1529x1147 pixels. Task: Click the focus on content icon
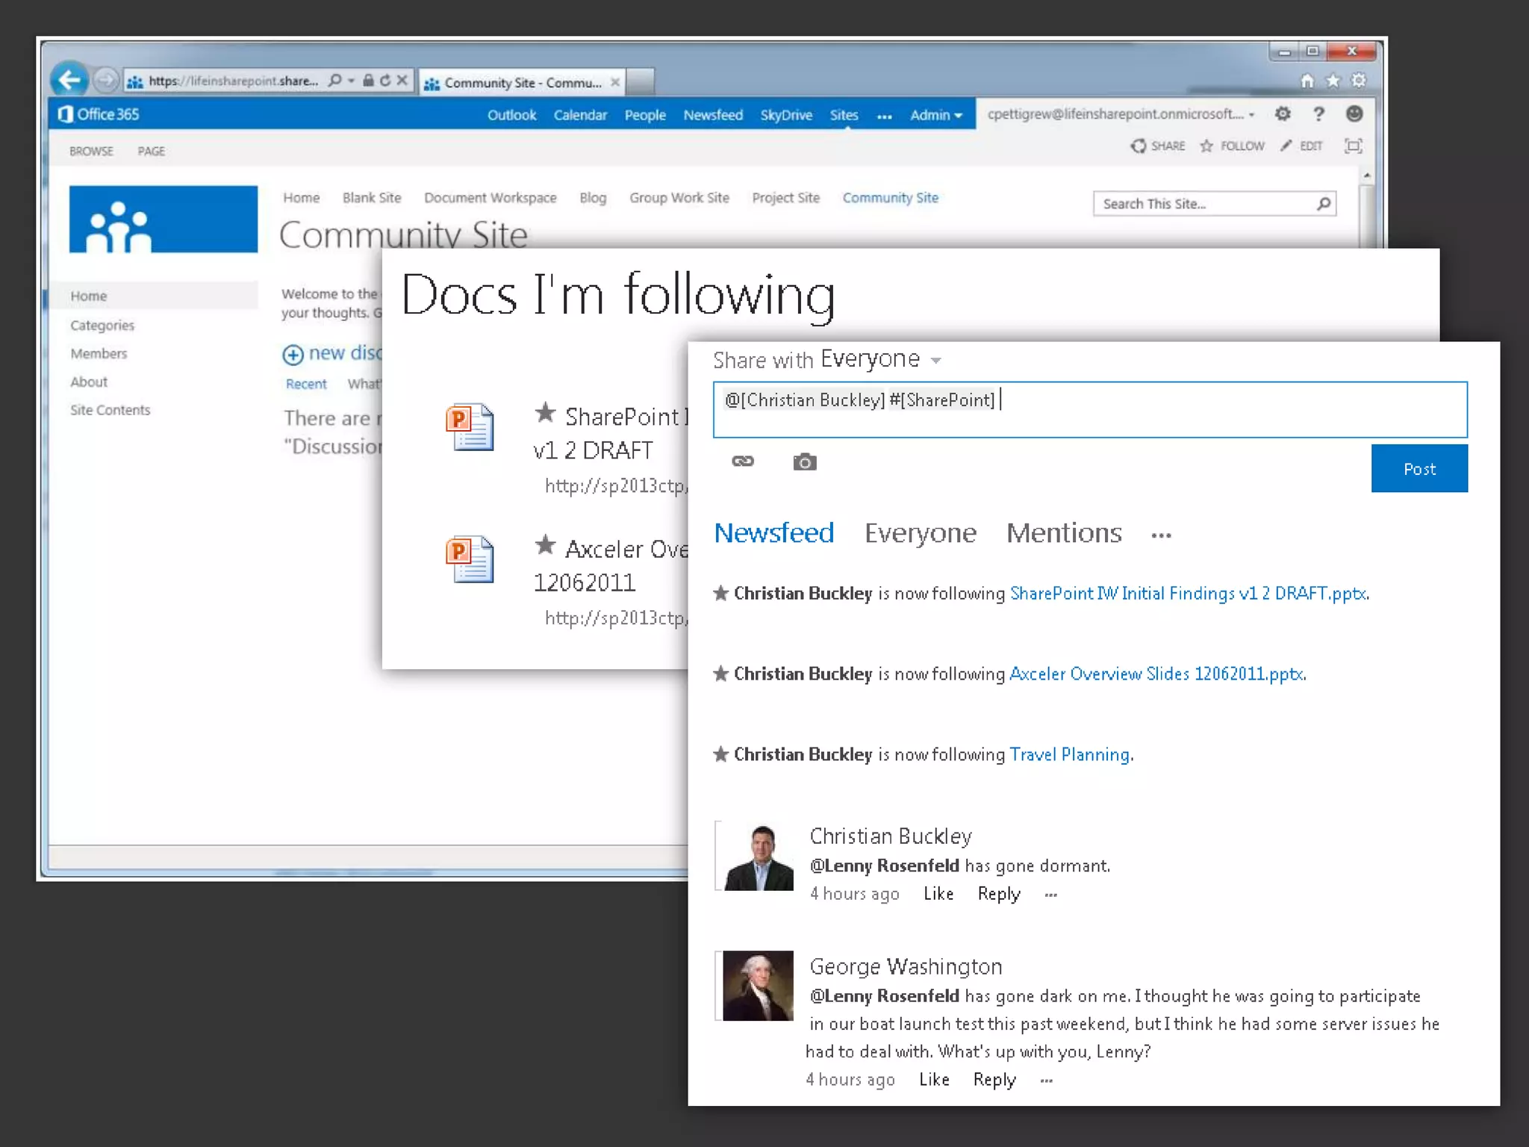coord(1353,146)
